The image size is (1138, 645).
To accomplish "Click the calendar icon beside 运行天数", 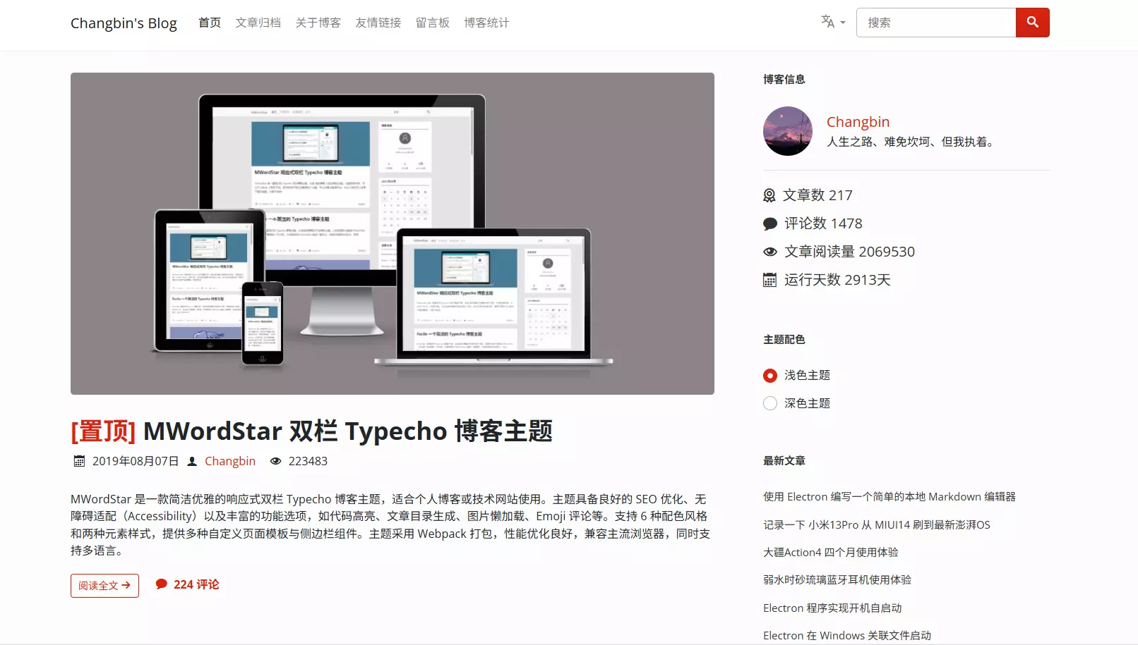I will (769, 280).
